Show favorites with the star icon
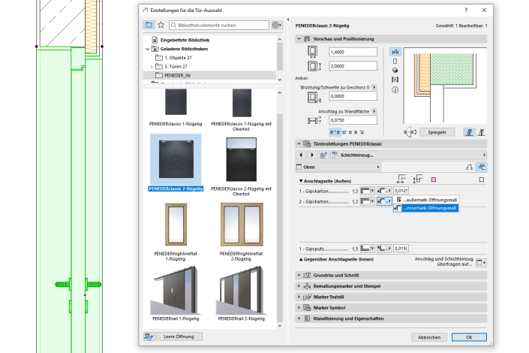The height and width of the screenshot is (353, 529). [161, 25]
